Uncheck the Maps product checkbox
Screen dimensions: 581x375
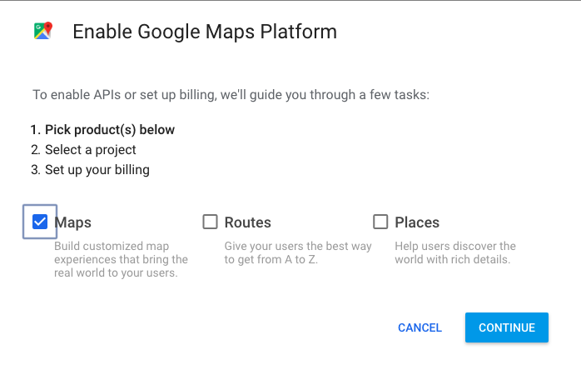point(40,222)
